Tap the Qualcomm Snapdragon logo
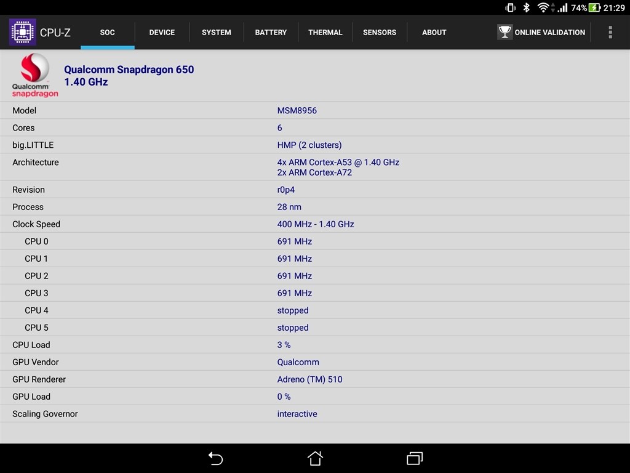This screenshot has height=473, width=630. click(35, 76)
